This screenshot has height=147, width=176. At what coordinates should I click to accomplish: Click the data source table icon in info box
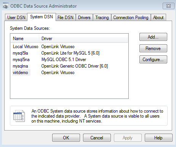(x=19, y=116)
